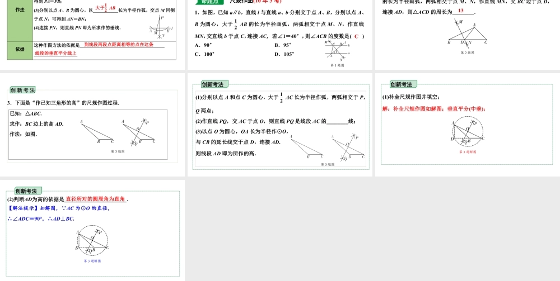Click 创新考法 label on the steps (1)-(3) slide
Screen dimensions: 560x281
212,84
